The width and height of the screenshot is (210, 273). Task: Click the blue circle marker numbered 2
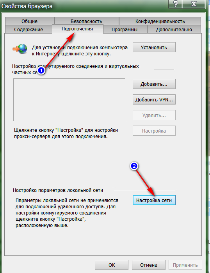pos(134,166)
